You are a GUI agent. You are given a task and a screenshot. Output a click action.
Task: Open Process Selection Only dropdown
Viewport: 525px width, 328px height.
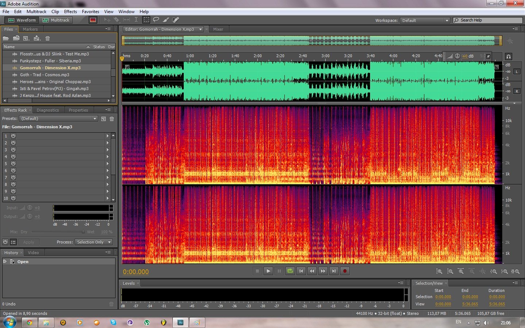pyautogui.click(x=94, y=242)
